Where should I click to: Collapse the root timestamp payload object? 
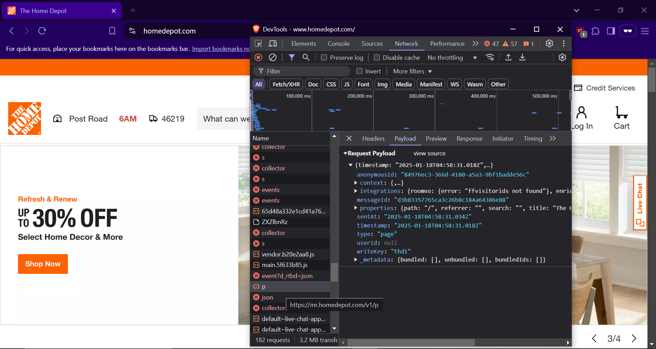[350, 165]
